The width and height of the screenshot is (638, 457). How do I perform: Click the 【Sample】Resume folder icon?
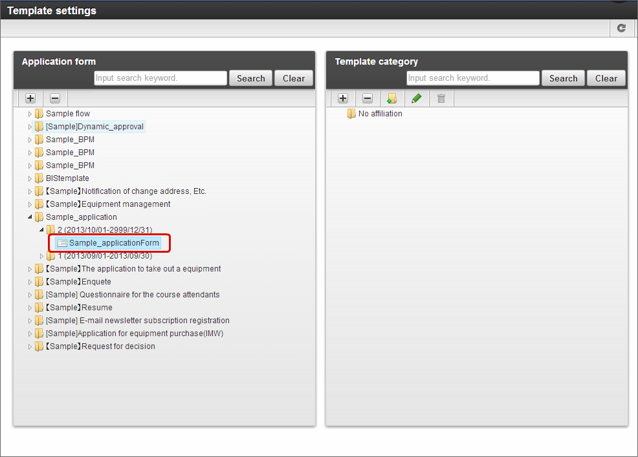click(x=39, y=308)
